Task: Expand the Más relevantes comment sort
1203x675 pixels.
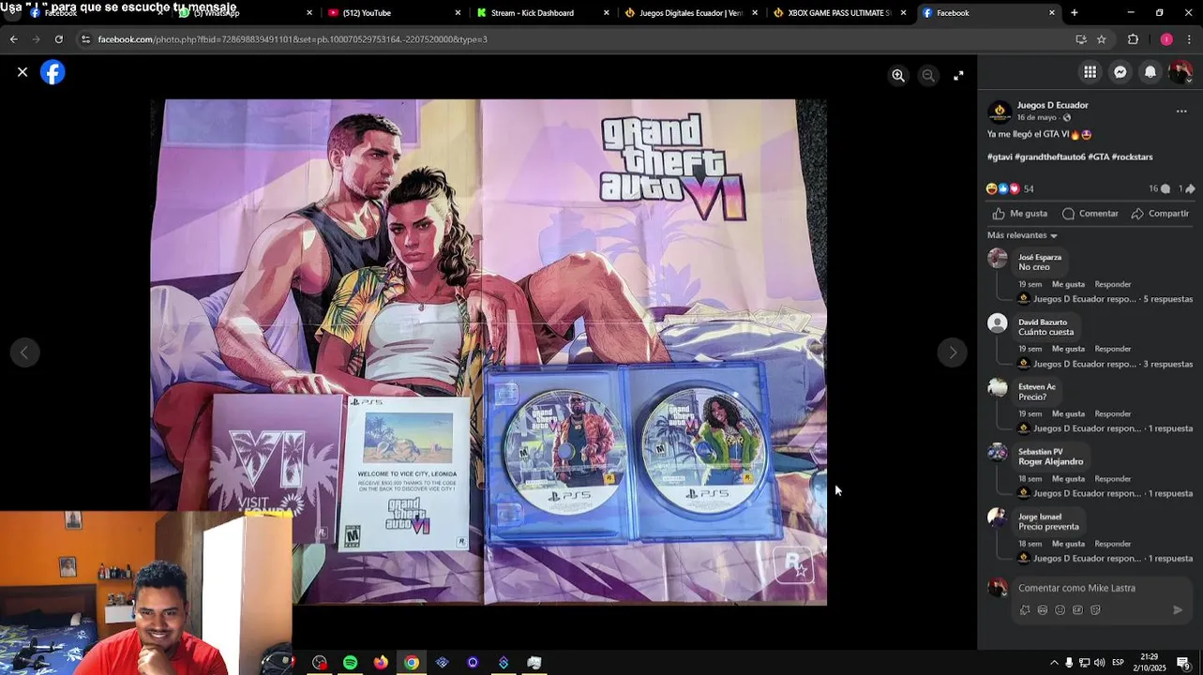Action: pyautogui.click(x=1022, y=235)
